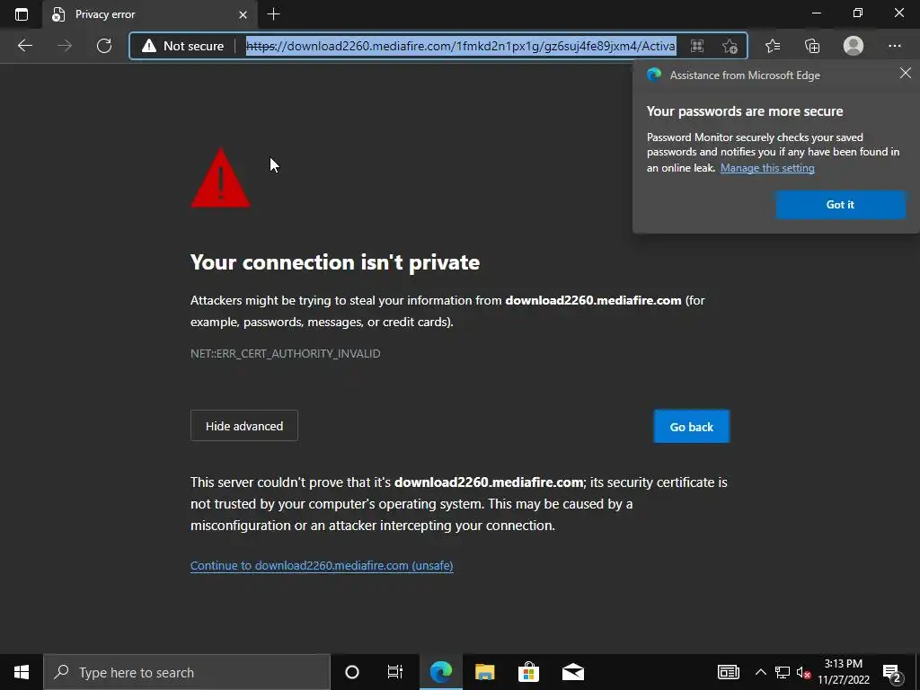Open the notification center icon

tap(892, 672)
